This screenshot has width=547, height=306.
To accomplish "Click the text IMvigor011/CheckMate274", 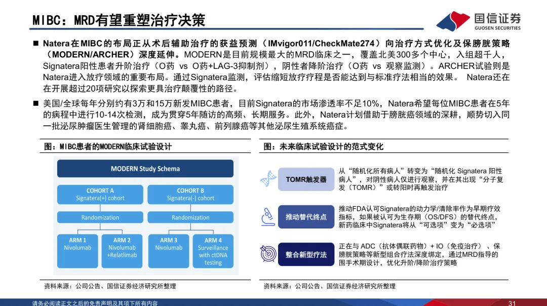I will pyautogui.click(x=321, y=44).
